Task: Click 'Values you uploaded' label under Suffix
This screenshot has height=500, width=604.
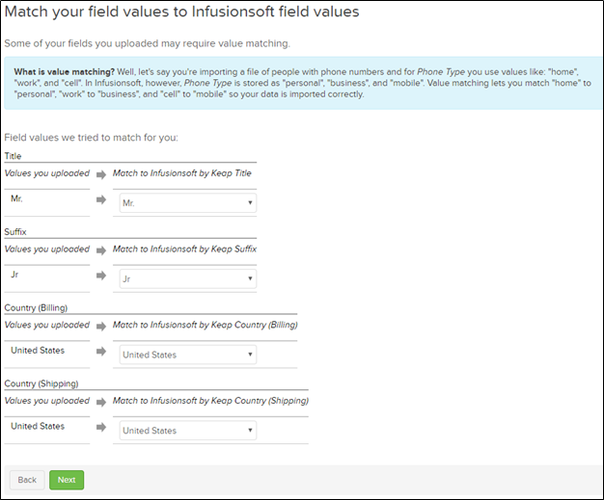Action: (x=47, y=249)
